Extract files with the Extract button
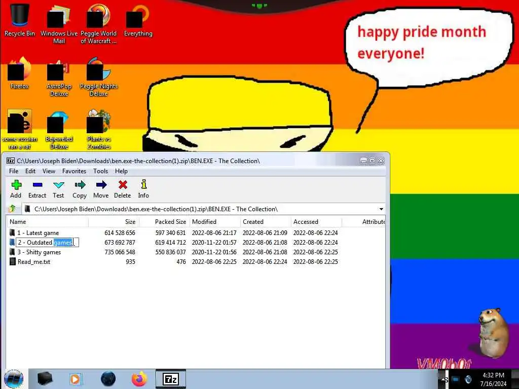 click(x=37, y=189)
